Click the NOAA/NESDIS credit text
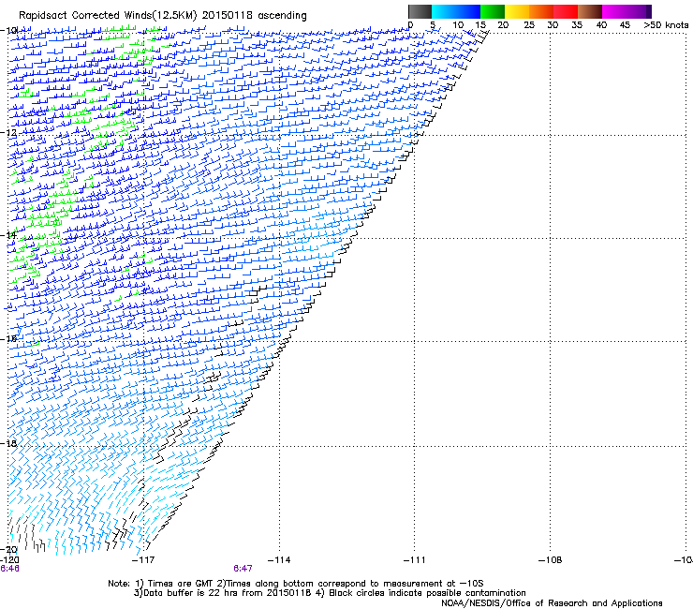Viewport: 693px width, 609px height. tap(552, 602)
